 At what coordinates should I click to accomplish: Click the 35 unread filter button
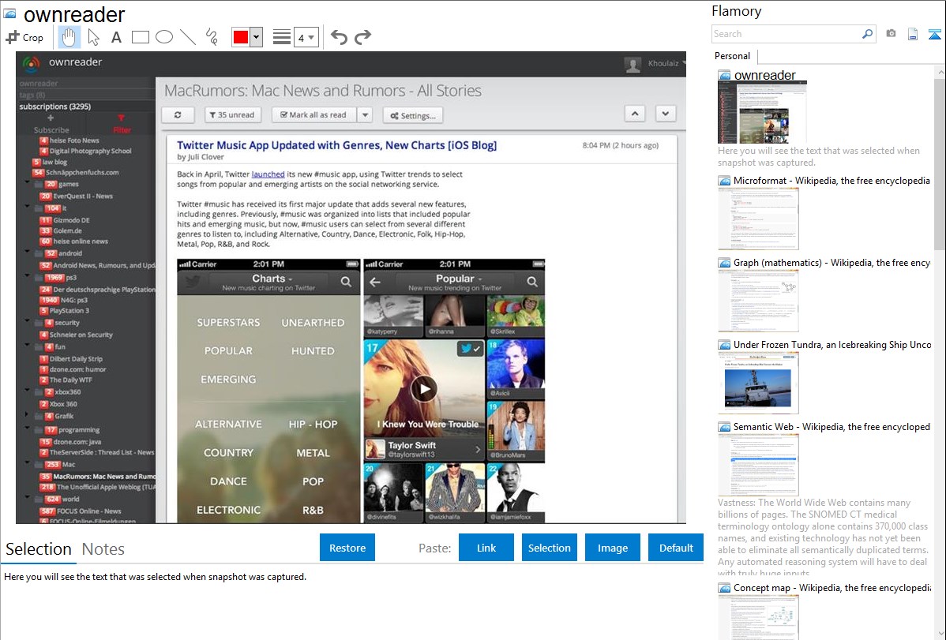click(x=232, y=114)
